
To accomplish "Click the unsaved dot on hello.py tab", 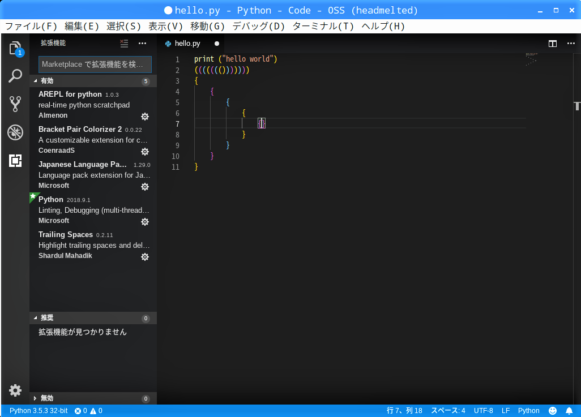I will (x=217, y=44).
